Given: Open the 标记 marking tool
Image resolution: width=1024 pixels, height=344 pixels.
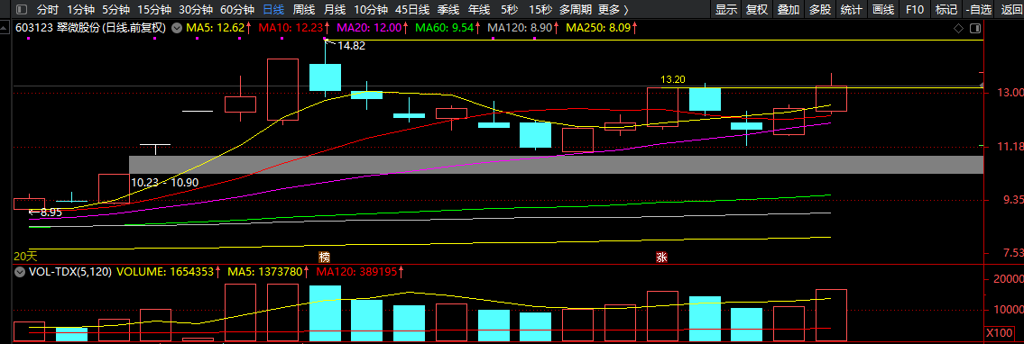Looking at the screenshot, I should tap(946, 10).
